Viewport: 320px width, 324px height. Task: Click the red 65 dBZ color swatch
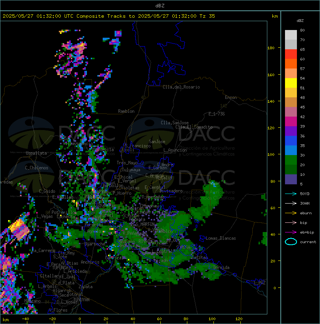(291, 54)
